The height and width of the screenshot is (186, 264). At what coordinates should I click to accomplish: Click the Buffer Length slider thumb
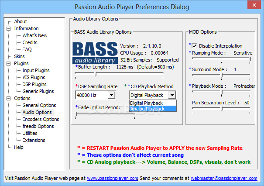[x=96, y=74]
